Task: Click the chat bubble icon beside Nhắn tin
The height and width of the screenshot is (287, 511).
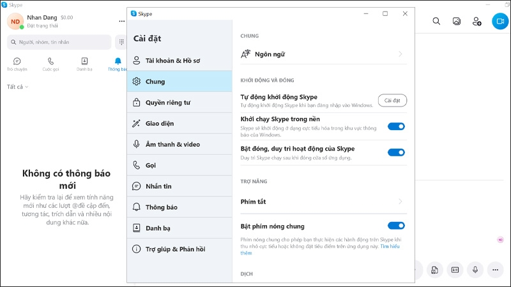Action: point(136,186)
